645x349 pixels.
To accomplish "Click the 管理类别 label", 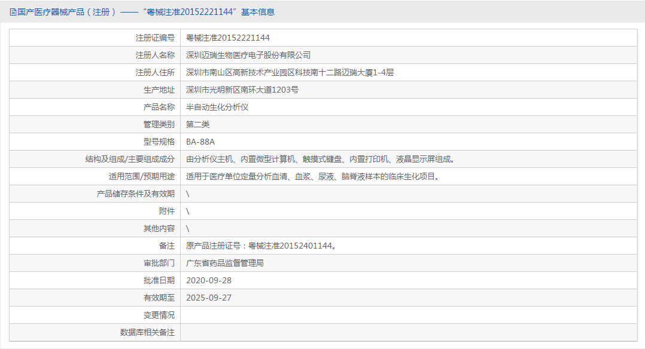I will click(159, 124).
